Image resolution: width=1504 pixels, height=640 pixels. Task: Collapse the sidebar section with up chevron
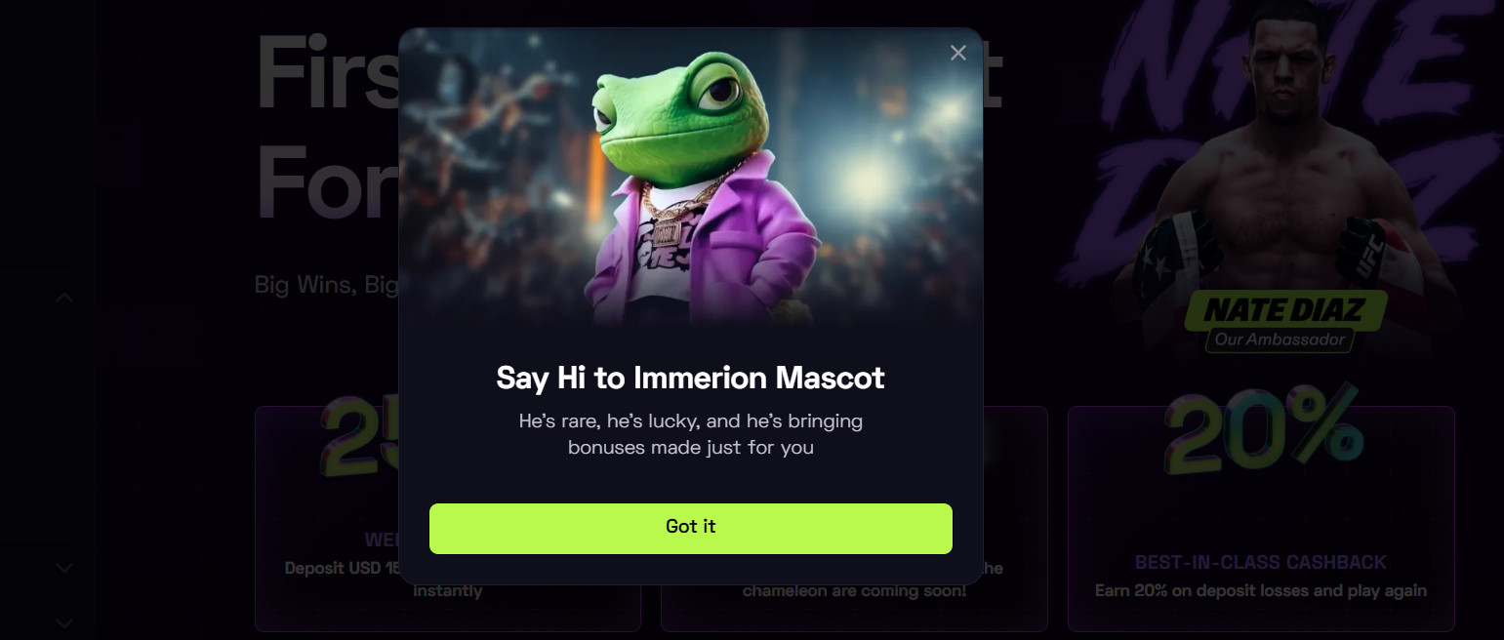64,298
